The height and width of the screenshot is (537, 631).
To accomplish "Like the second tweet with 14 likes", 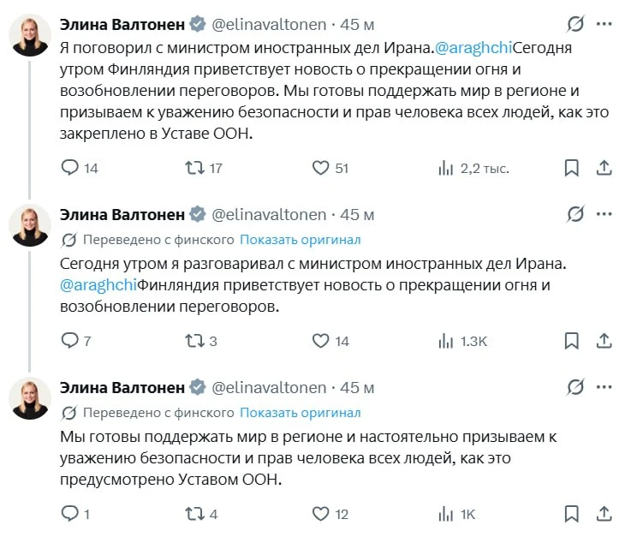I will point(321,341).
